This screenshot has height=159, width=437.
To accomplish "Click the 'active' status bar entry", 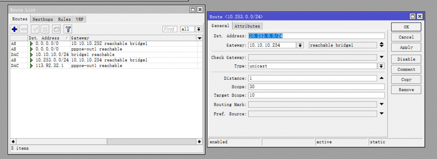I will coord(342,142).
